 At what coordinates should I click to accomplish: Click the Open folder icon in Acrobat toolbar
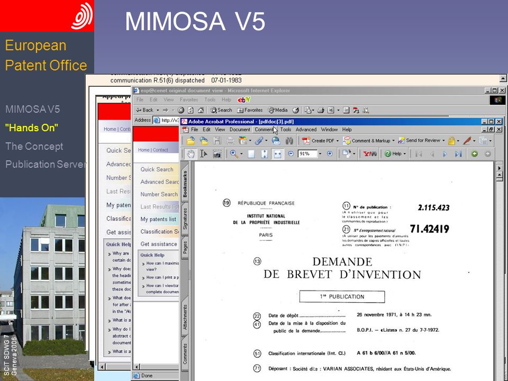pos(190,141)
